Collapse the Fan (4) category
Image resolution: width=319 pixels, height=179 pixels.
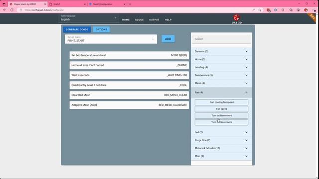click(x=221, y=92)
